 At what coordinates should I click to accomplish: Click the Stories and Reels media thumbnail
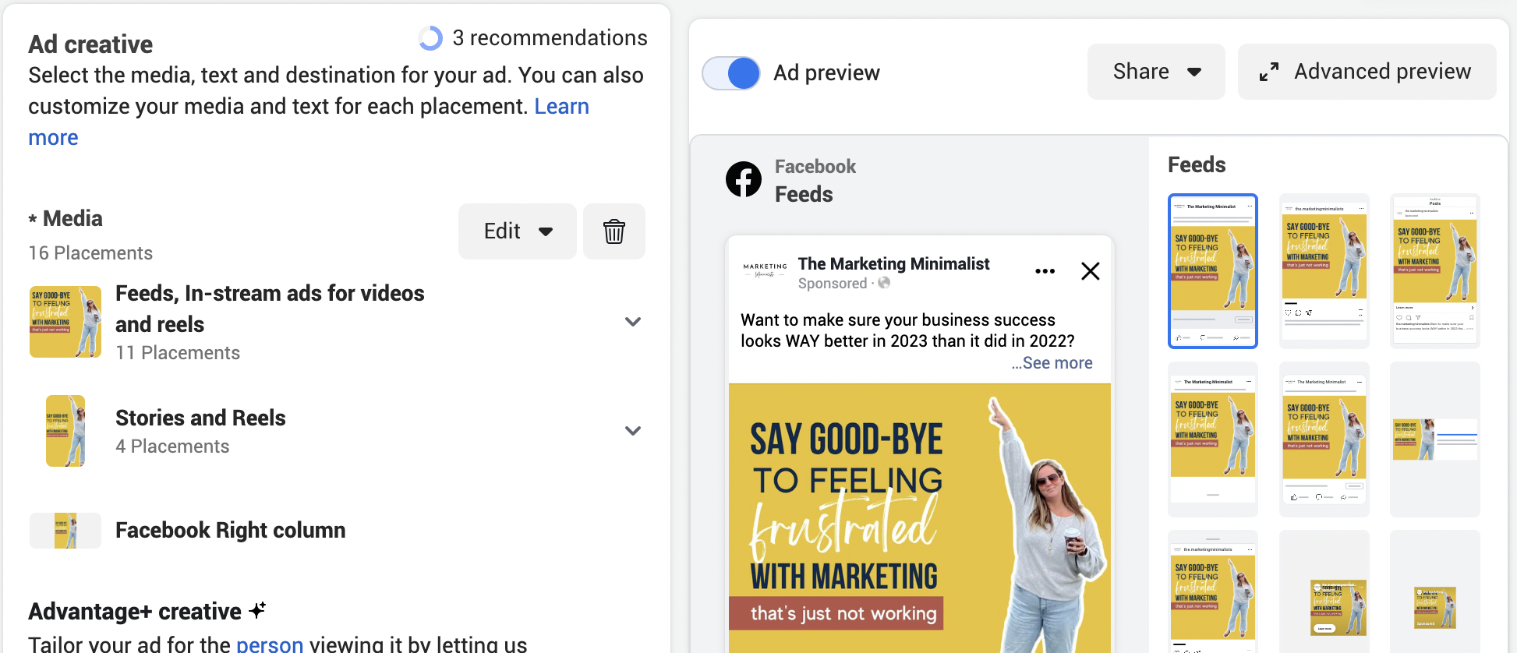point(65,431)
